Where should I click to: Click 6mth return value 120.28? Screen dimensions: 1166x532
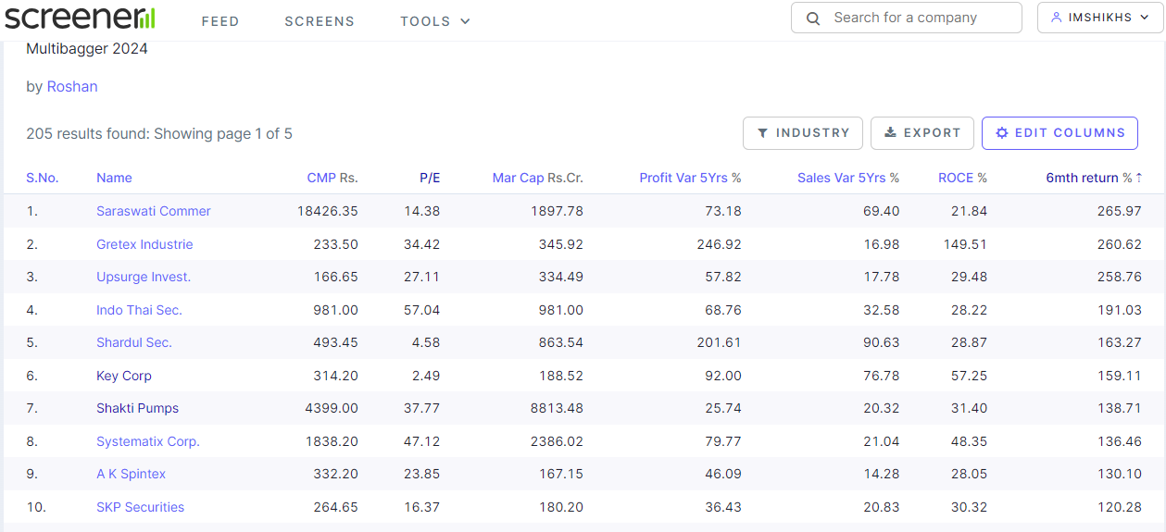(1120, 507)
